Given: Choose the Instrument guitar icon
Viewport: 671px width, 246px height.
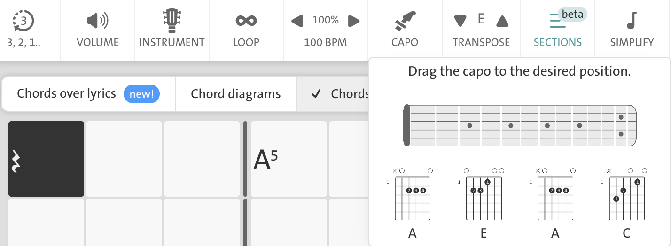Looking at the screenshot, I should point(172,20).
